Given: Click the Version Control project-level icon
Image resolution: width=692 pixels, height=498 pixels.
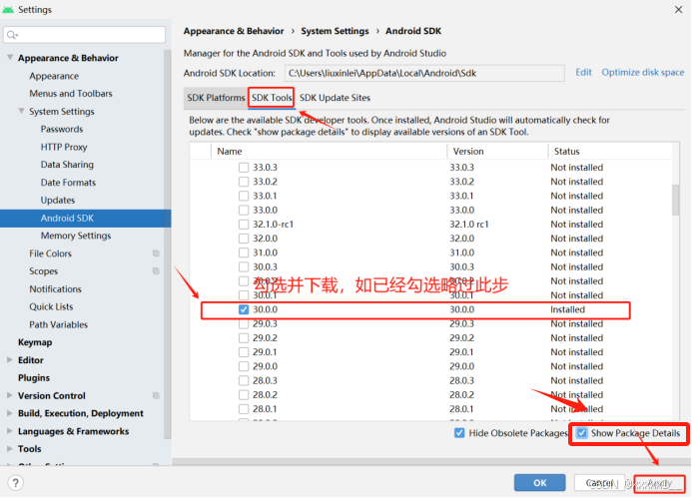Looking at the screenshot, I should click(x=156, y=395).
